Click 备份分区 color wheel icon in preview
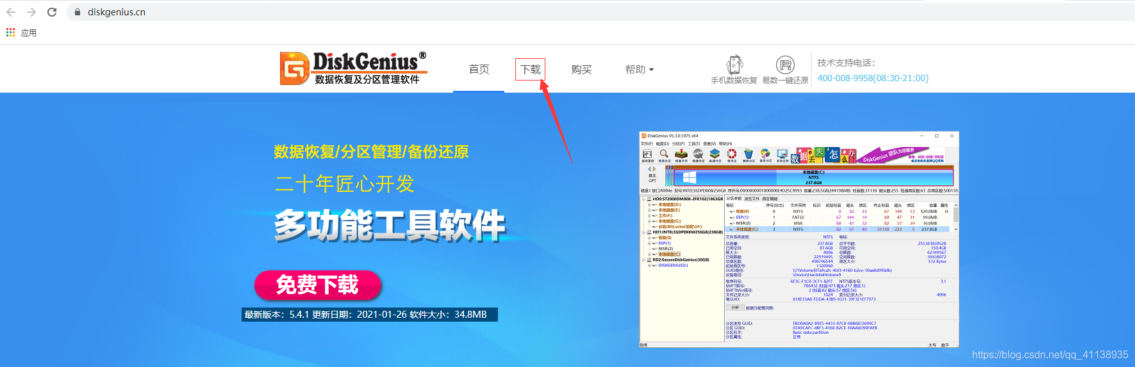The width and height of the screenshot is (1135, 367). click(x=765, y=156)
